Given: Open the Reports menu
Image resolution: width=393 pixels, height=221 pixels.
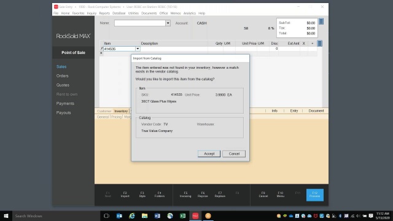Looking at the screenshot, I should [x=104, y=14].
